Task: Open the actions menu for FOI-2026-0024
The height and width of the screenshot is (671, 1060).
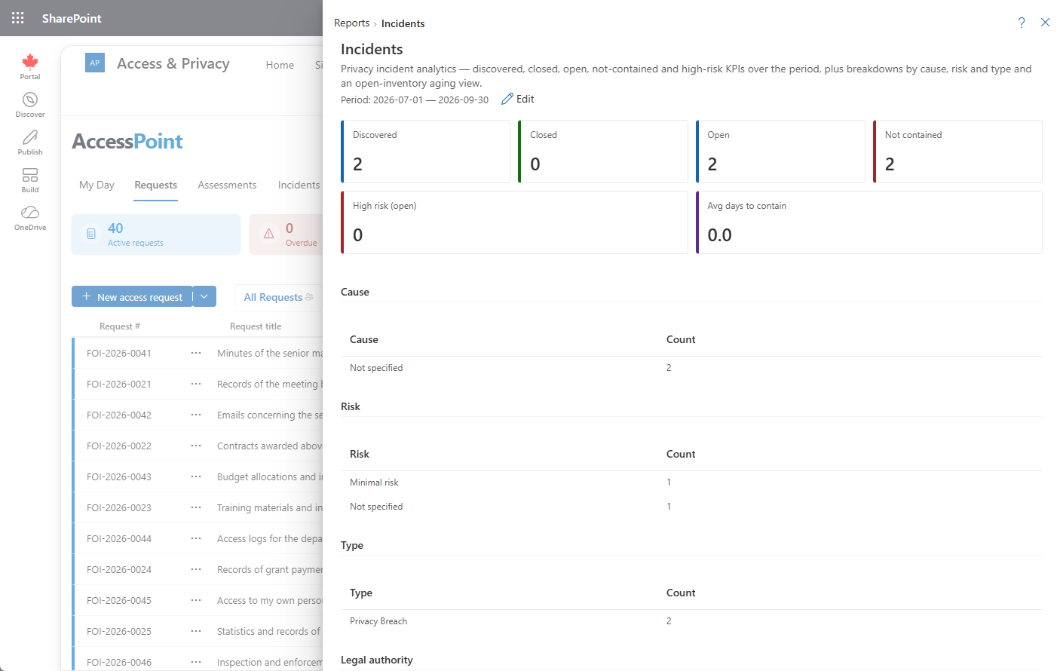Action: coord(196,569)
